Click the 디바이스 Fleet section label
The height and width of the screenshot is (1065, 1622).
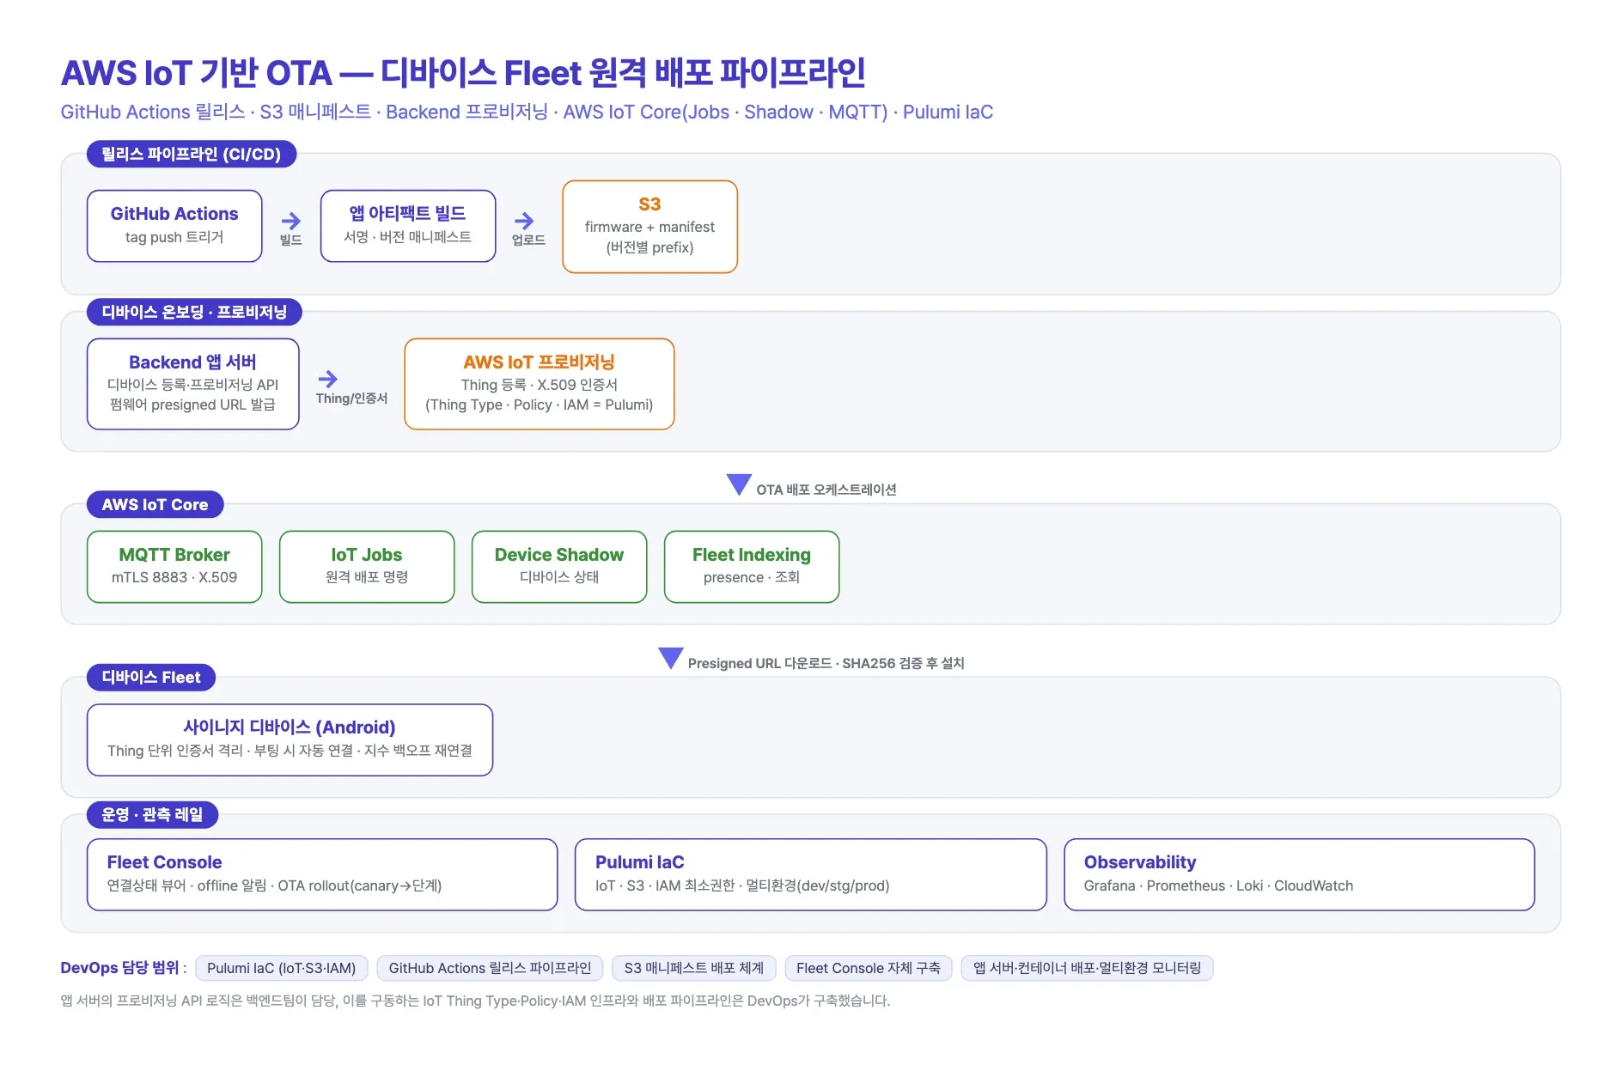tap(151, 678)
